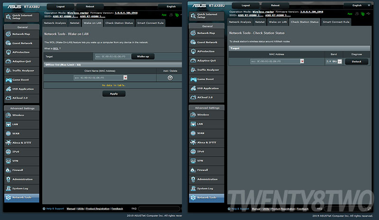Open Adaptive QoS icon in left window

click(8, 62)
